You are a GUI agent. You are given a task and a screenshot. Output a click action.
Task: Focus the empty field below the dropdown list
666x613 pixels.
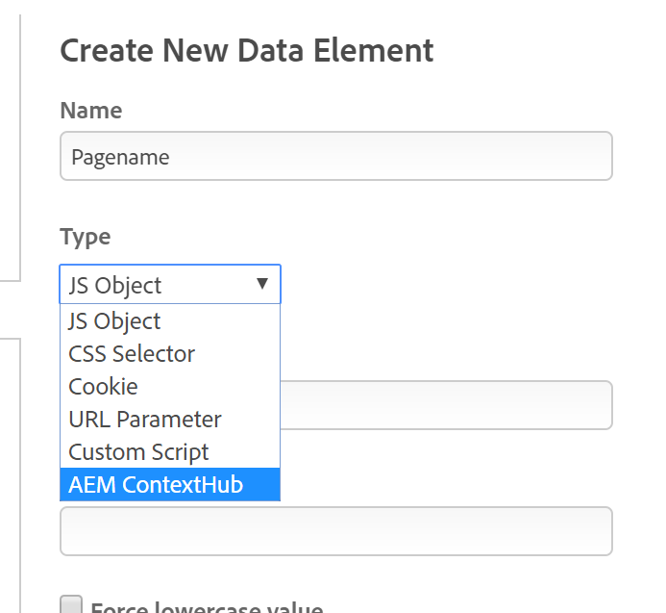click(335, 531)
